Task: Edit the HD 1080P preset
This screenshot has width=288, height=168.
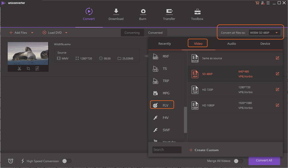Action: click(x=277, y=105)
